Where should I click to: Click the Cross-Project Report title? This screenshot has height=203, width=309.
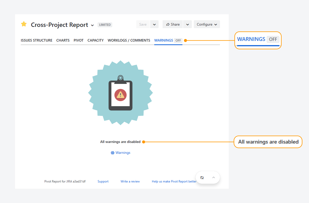[x=59, y=25]
